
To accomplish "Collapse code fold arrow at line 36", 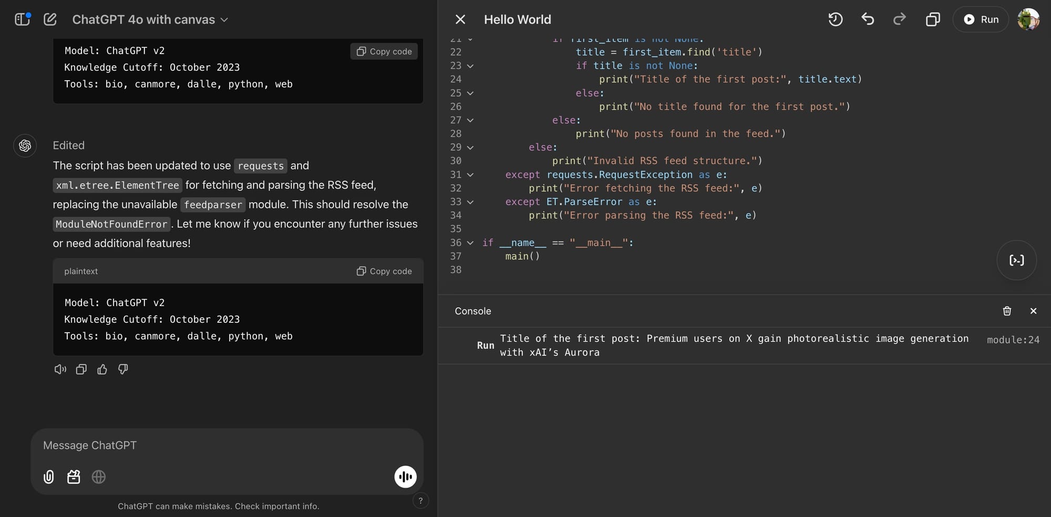I will click(470, 242).
